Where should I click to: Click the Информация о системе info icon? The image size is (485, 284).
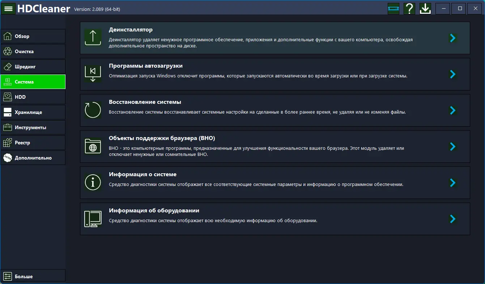point(93,182)
